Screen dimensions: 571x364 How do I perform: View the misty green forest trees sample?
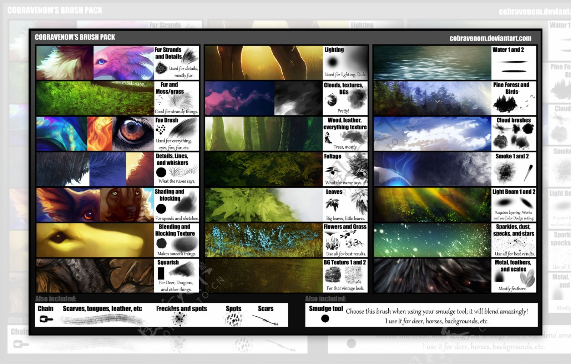(x=264, y=134)
